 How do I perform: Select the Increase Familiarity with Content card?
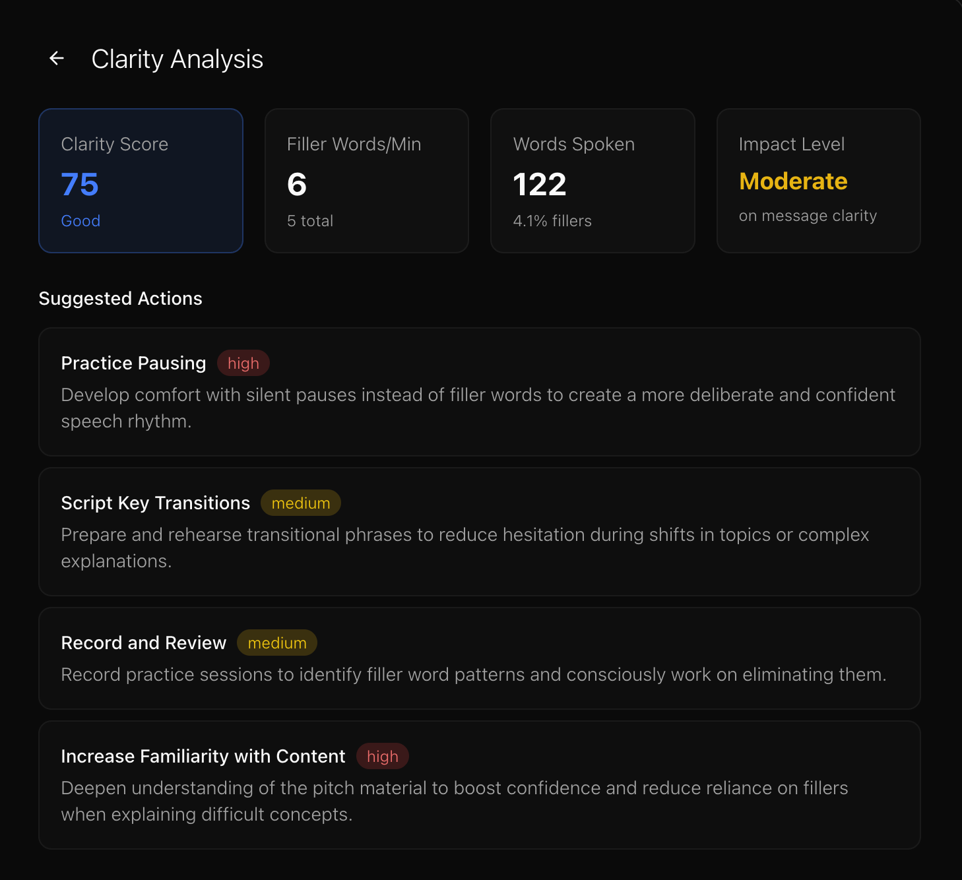pyautogui.click(x=480, y=784)
